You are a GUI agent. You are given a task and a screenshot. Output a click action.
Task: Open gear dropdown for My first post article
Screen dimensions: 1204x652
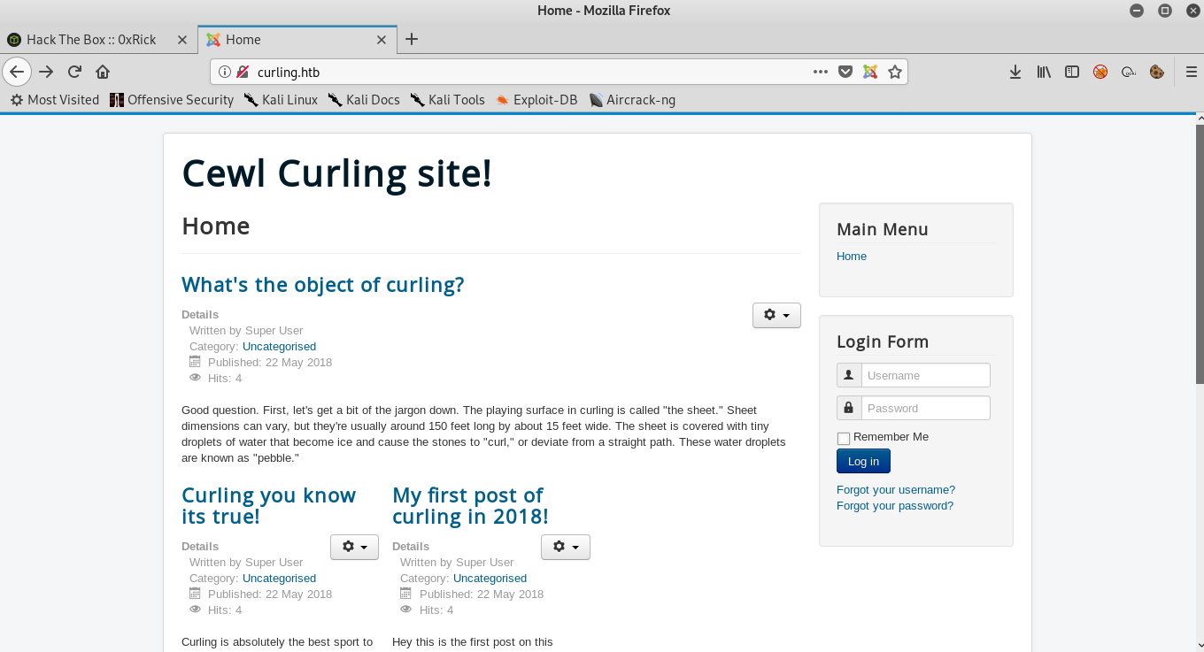[x=565, y=547]
